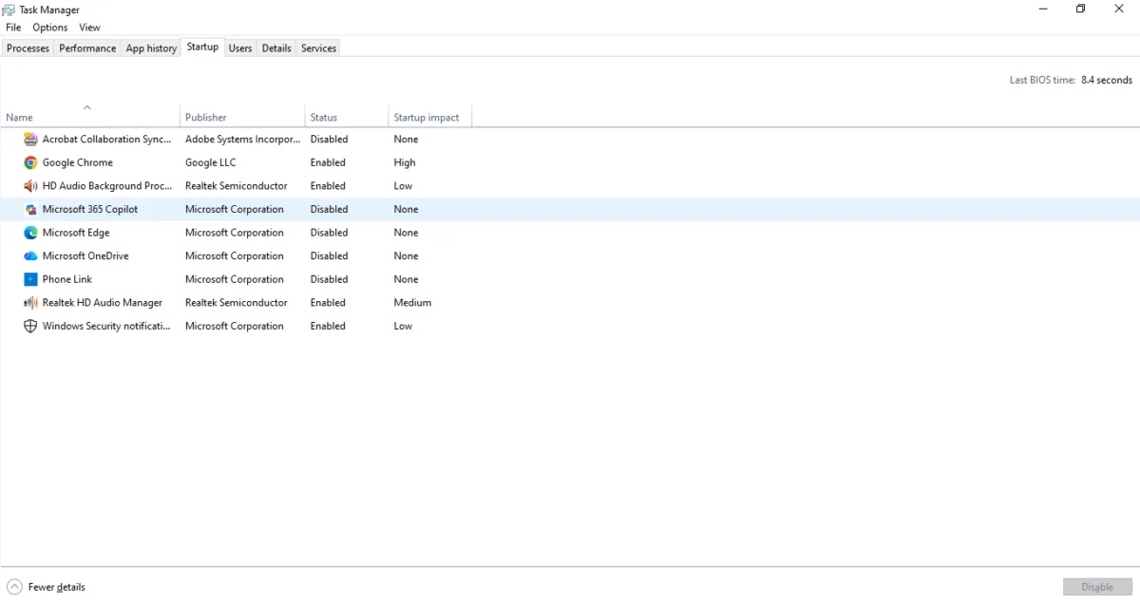Screen dimensions: 1140x603
Task: Click the Medium startup impact value
Action: (x=412, y=303)
